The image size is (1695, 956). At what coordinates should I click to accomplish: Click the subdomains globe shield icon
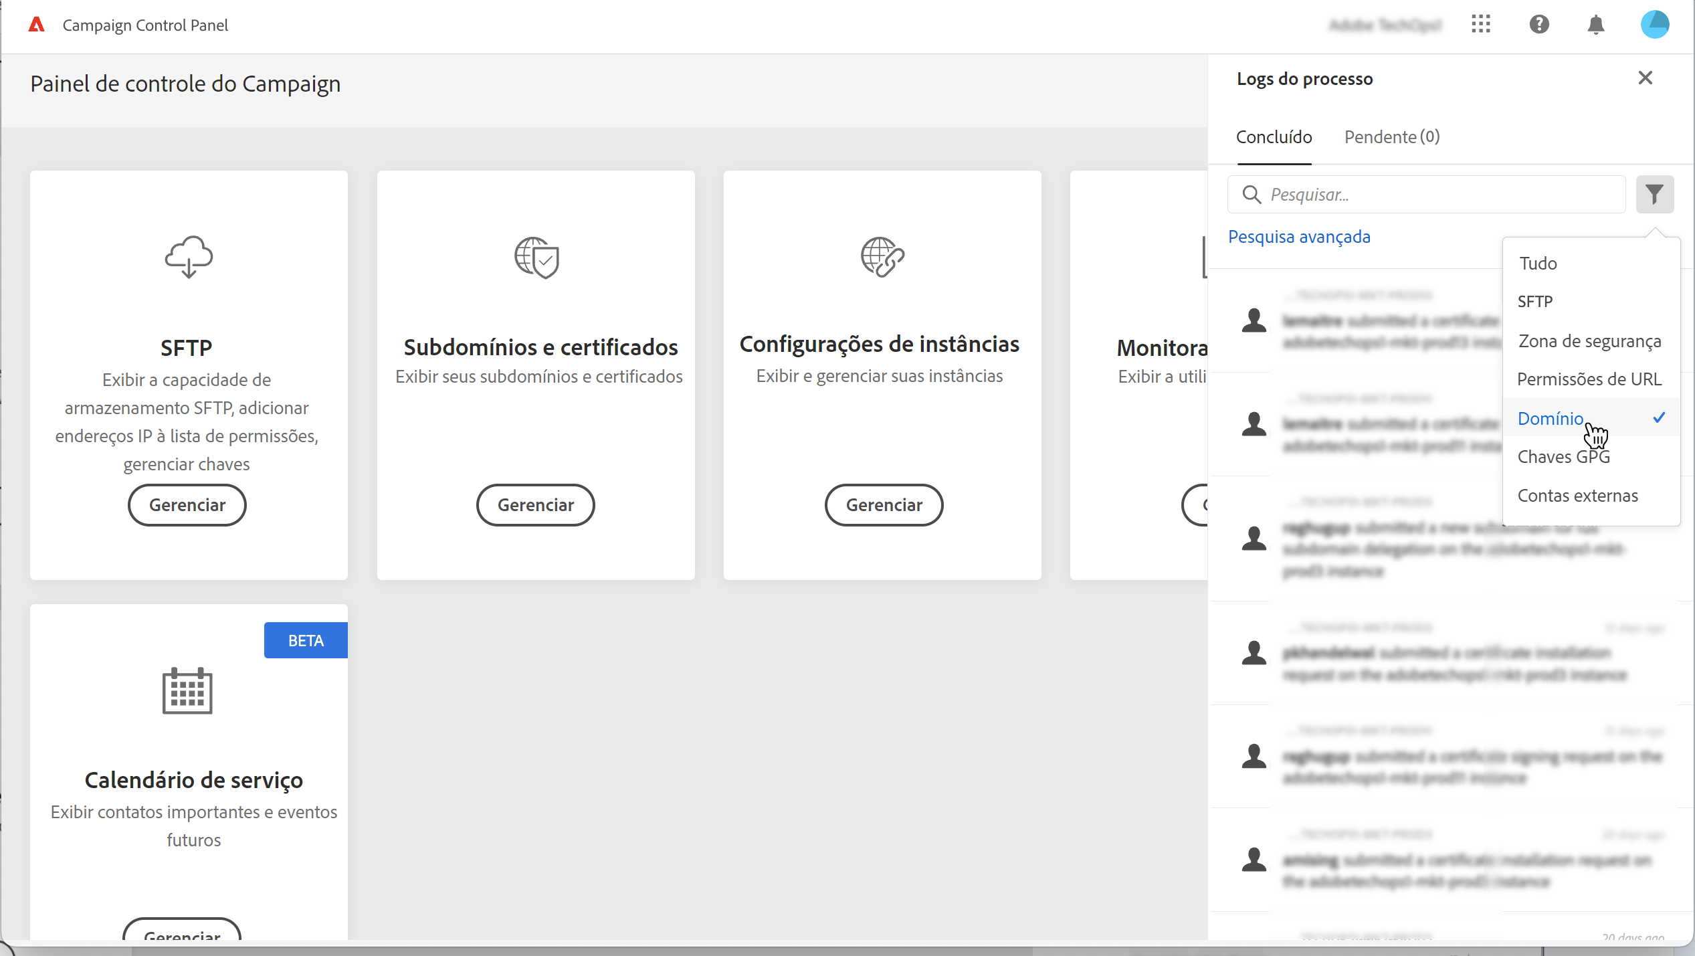[536, 257]
